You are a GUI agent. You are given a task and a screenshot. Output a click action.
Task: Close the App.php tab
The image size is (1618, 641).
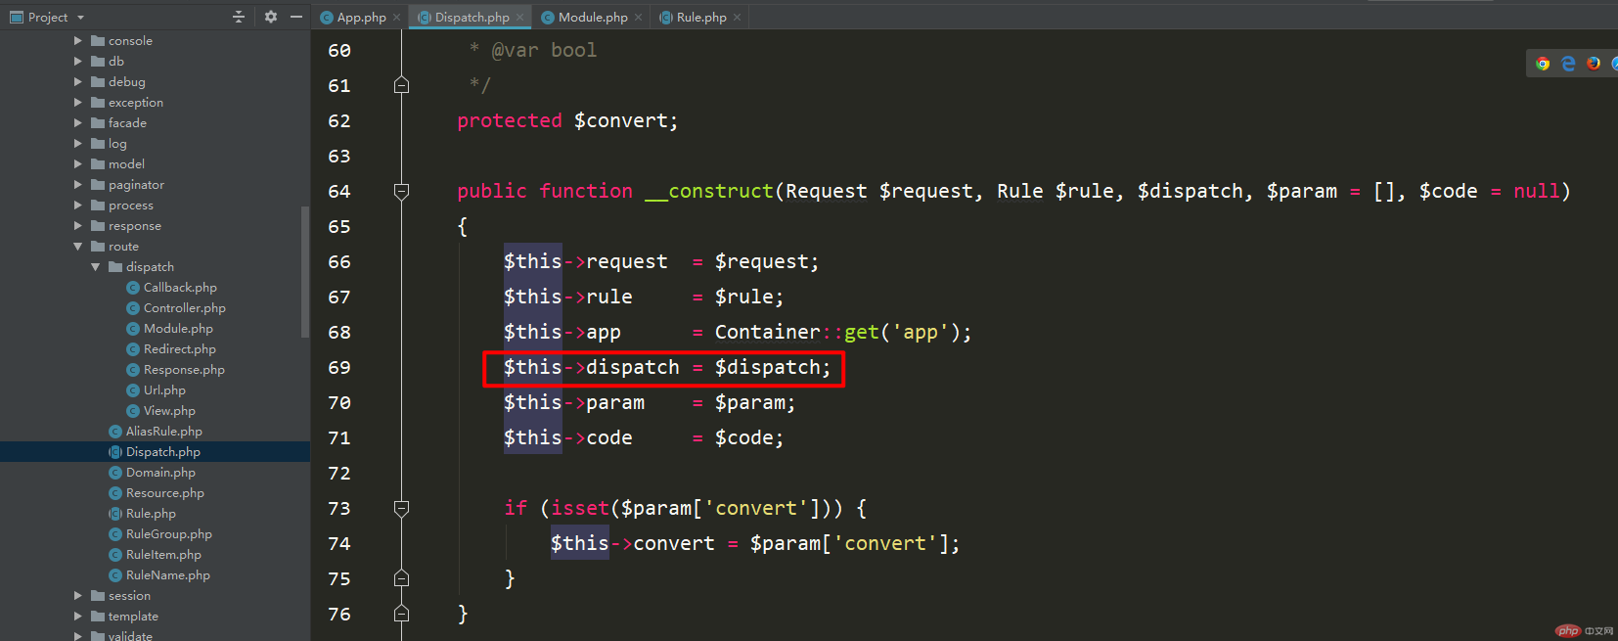coord(396,18)
